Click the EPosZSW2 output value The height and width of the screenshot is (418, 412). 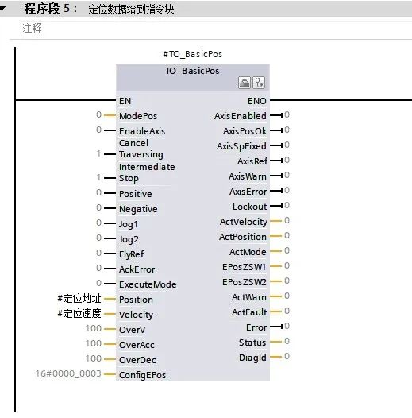click(287, 281)
